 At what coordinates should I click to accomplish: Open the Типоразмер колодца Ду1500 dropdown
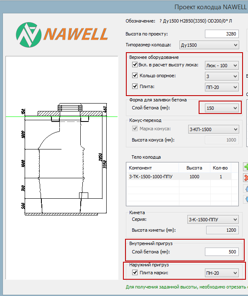pos(209,45)
